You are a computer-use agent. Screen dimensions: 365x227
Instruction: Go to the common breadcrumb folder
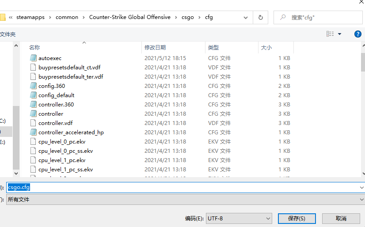coord(67,17)
